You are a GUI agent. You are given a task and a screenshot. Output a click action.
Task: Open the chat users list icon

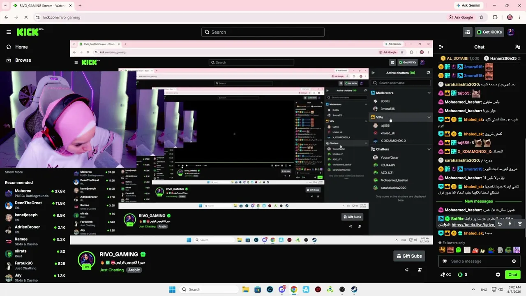tap(518, 47)
